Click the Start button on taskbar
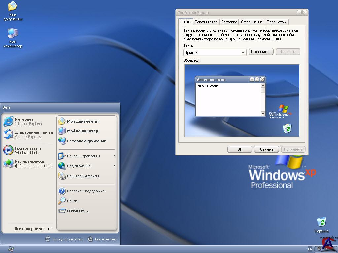 click(x=11, y=249)
